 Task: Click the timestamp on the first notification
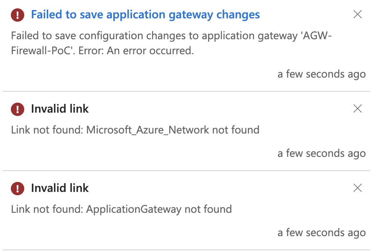point(321,74)
